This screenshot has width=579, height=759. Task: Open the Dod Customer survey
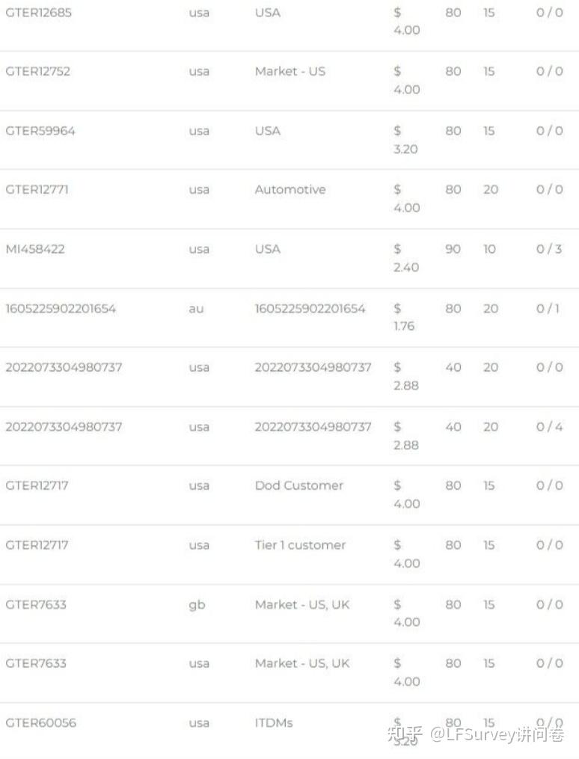pos(298,485)
